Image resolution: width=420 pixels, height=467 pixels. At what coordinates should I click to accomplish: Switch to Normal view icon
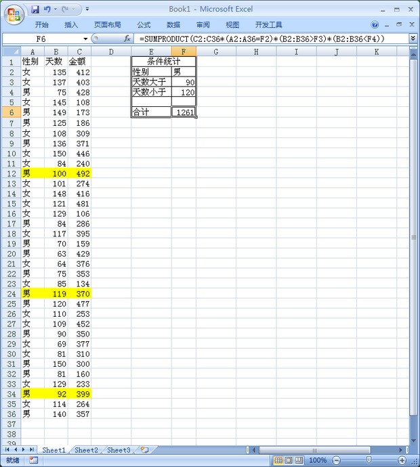[278, 460]
